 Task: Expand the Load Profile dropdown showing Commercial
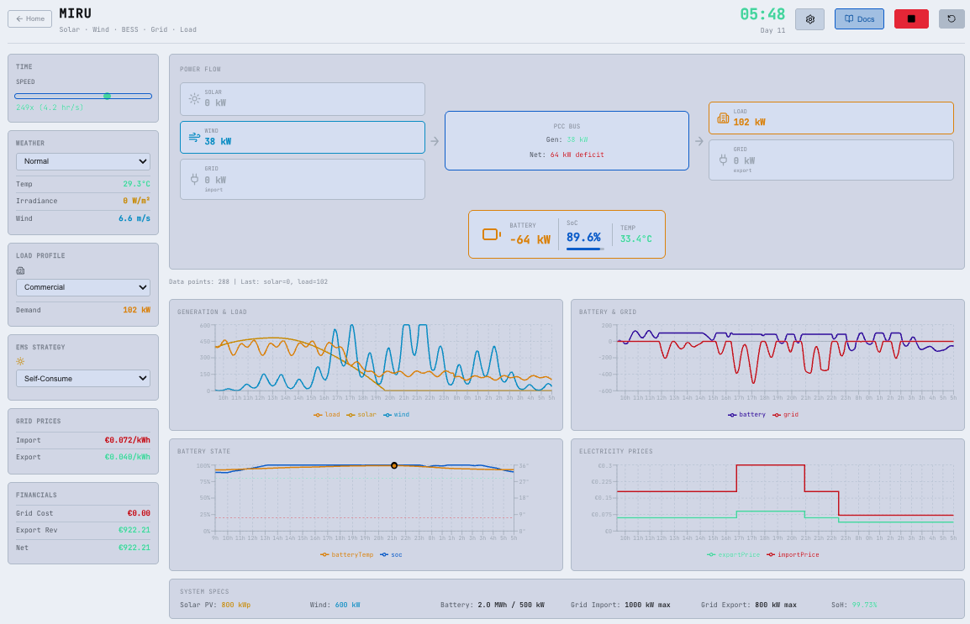pos(83,287)
